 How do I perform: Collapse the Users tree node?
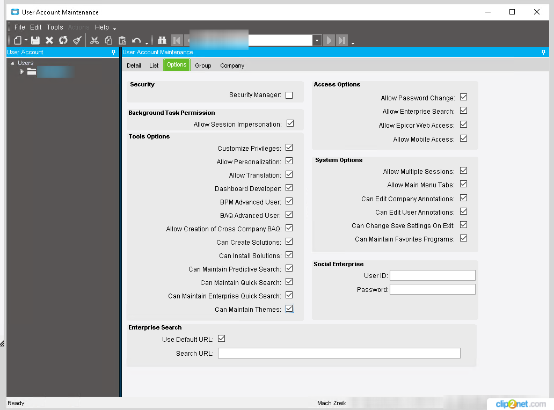click(12, 63)
